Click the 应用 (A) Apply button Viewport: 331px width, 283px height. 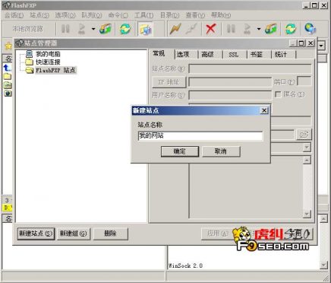pyautogui.click(x=217, y=234)
